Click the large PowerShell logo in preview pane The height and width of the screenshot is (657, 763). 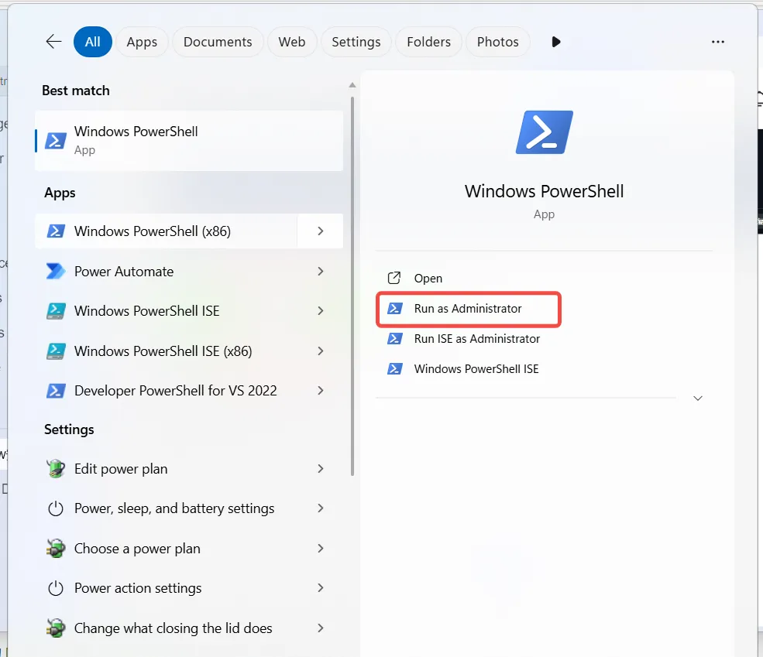point(544,132)
